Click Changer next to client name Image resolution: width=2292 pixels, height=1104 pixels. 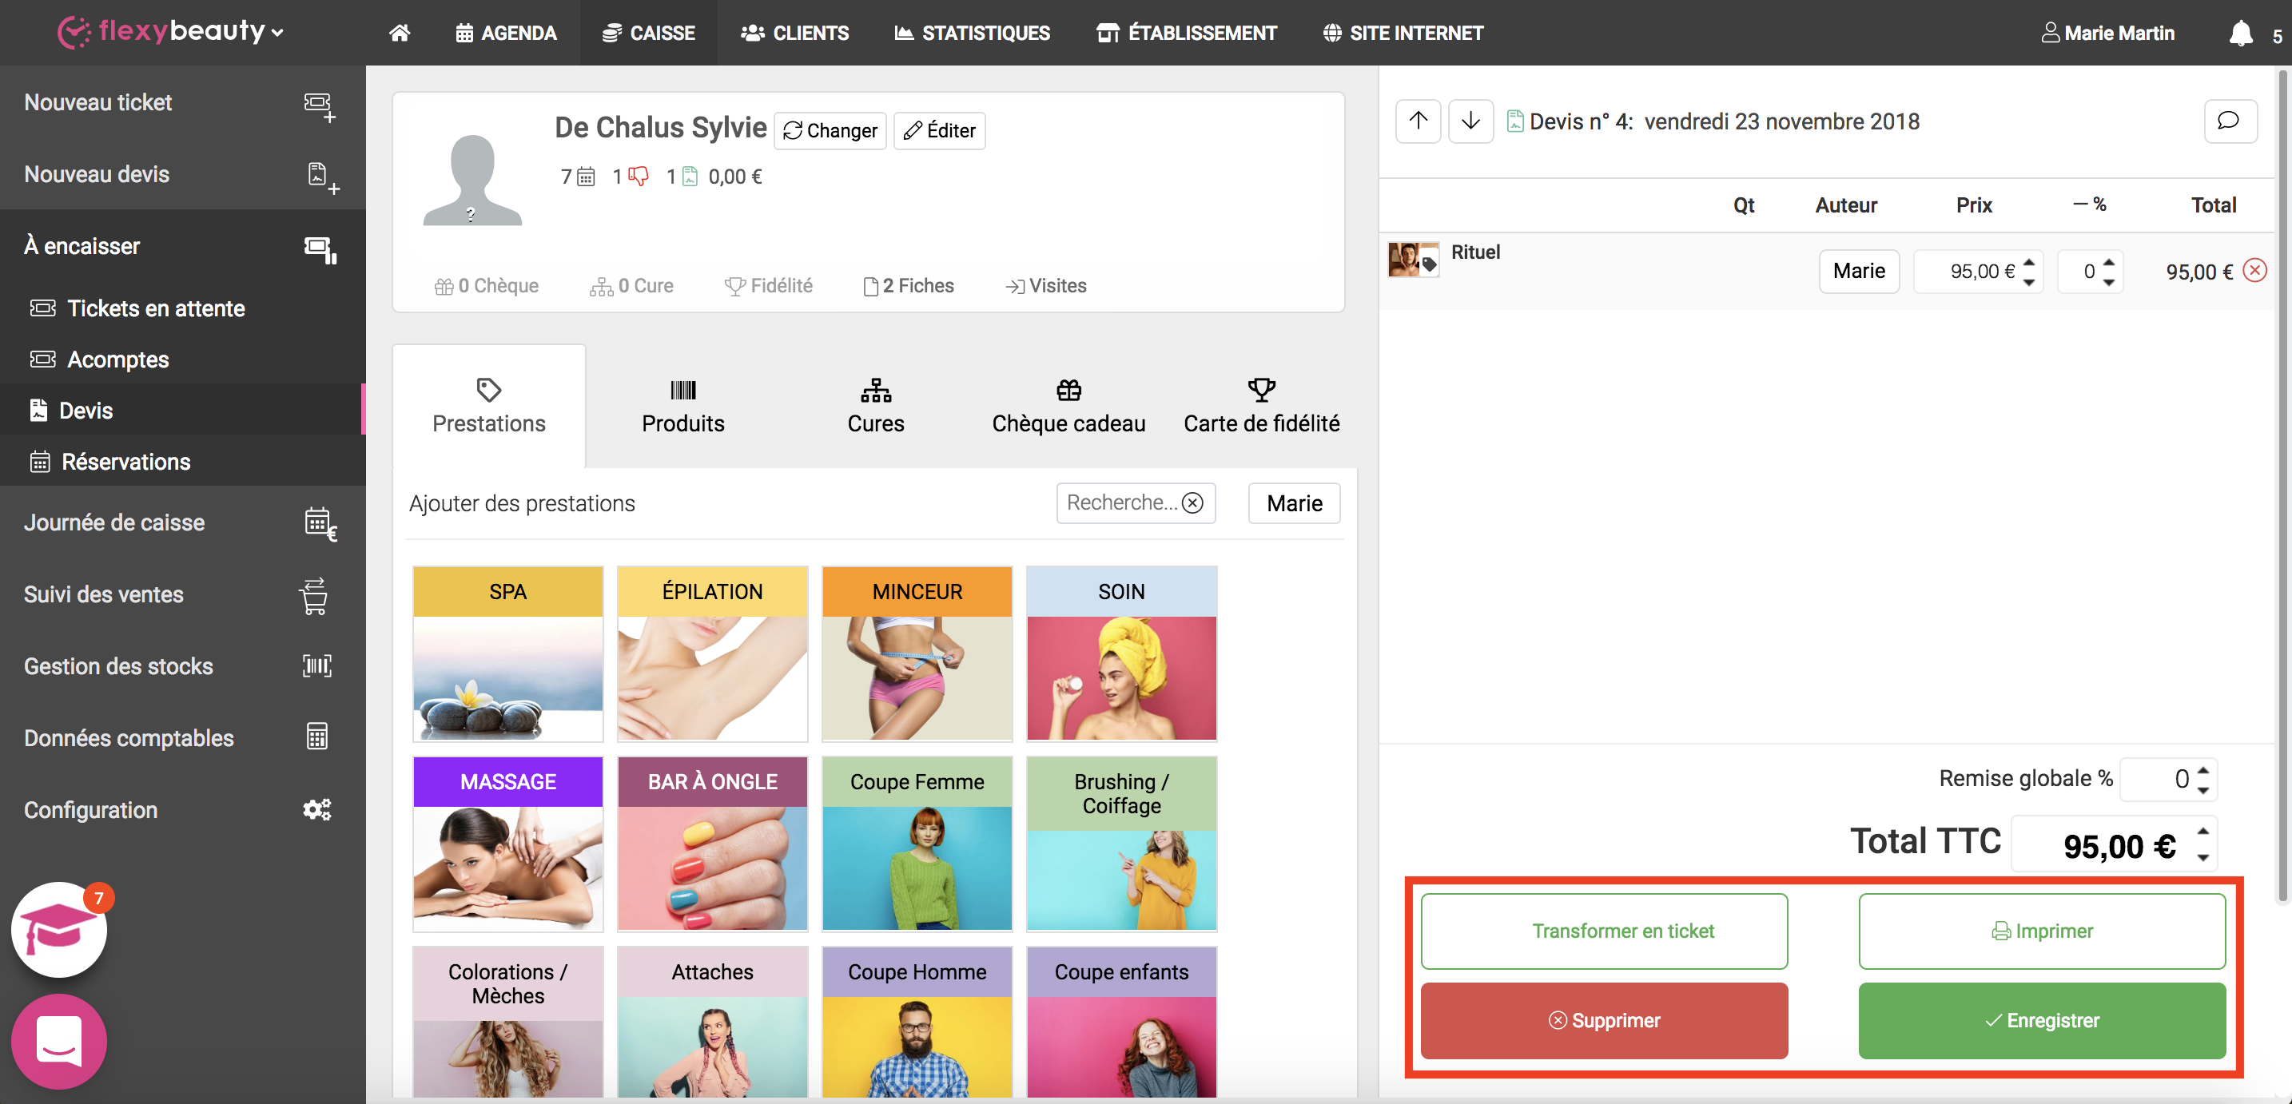pyautogui.click(x=830, y=131)
